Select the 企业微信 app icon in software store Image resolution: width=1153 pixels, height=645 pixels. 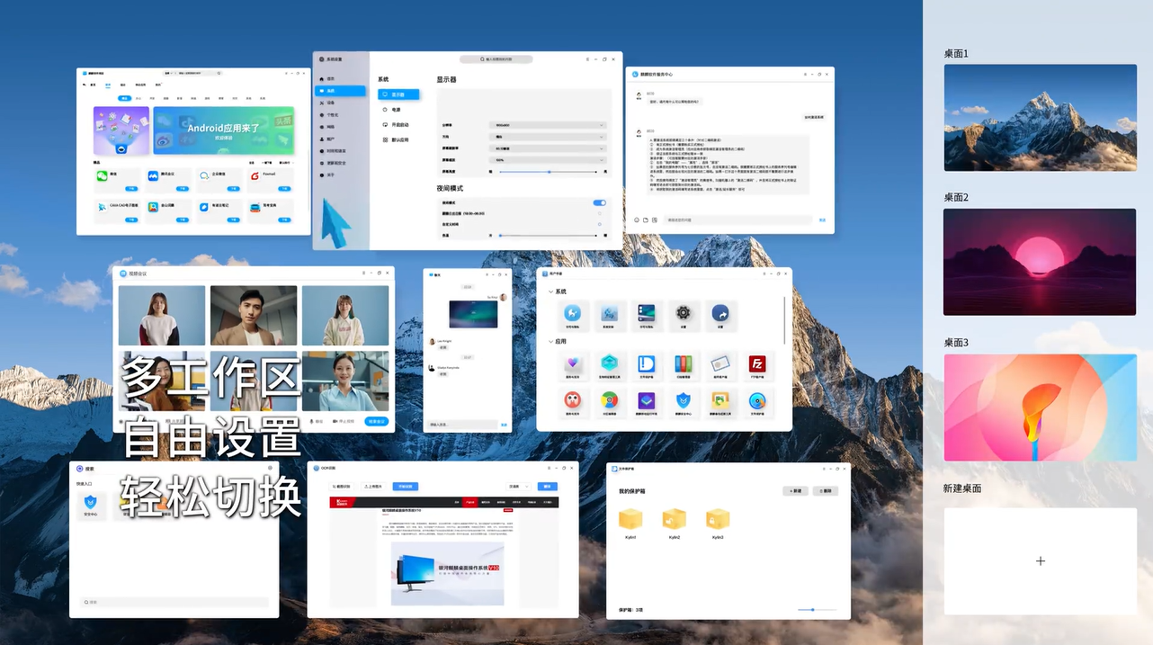[204, 175]
